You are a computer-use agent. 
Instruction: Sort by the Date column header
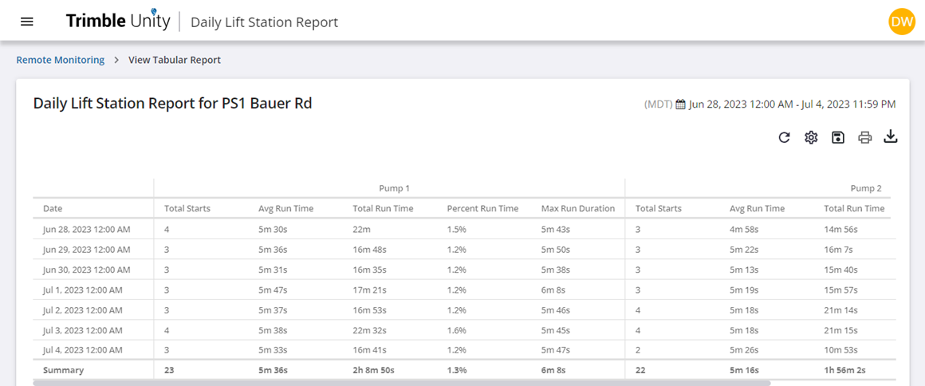53,208
